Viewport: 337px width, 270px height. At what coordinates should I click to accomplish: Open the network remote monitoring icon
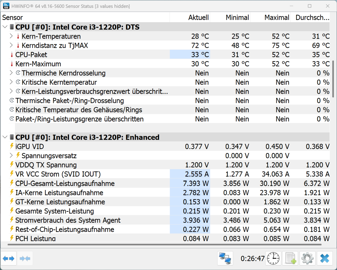point(225,258)
